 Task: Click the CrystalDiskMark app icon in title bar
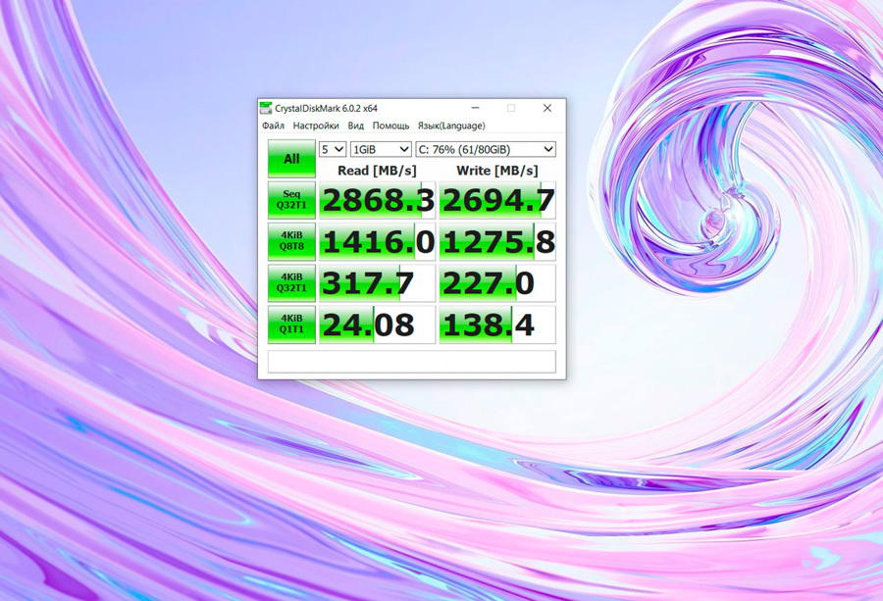click(x=265, y=108)
